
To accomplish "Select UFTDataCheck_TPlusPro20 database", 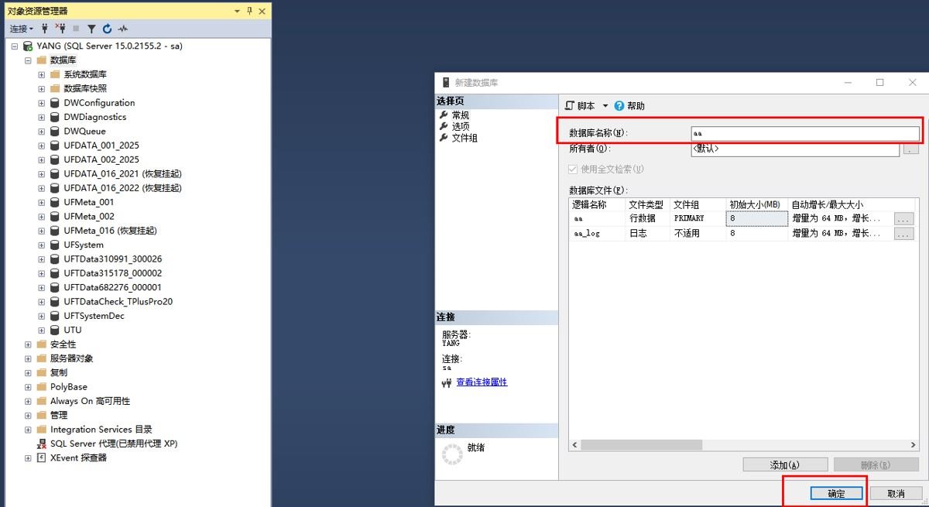I will click(118, 301).
